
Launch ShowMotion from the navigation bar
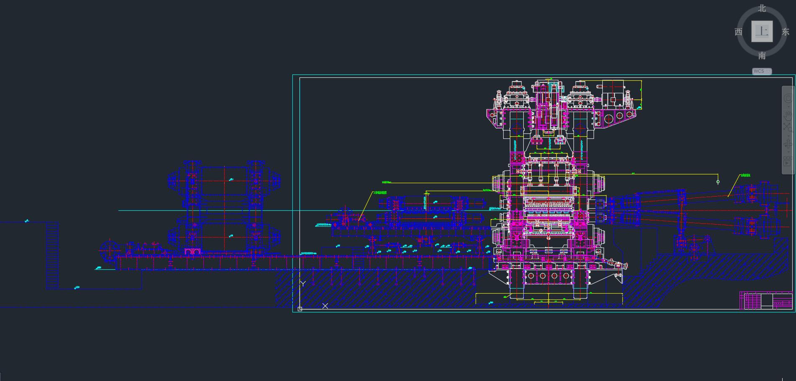tap(787, 162)
